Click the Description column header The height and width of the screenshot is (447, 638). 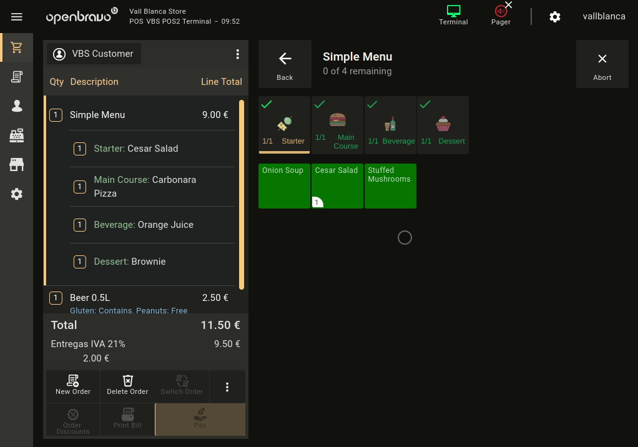click(x=94, y=82)
